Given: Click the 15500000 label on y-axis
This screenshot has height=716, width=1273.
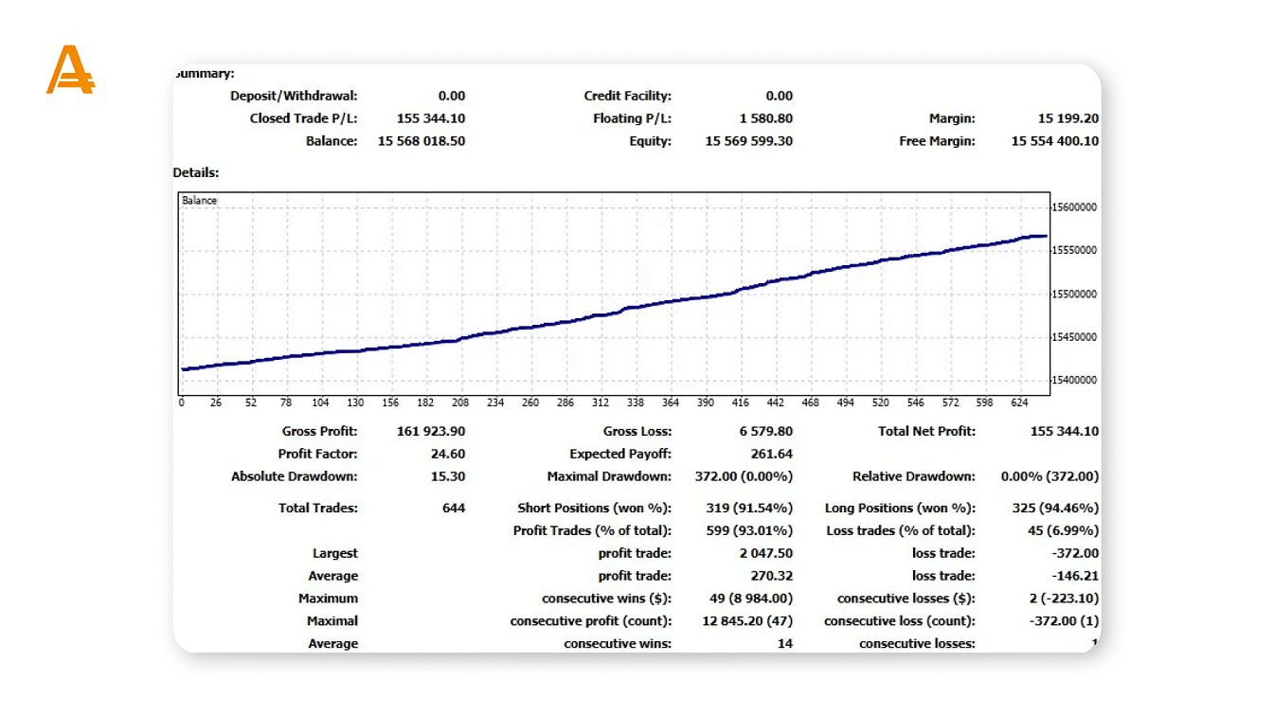Looking at the screenshot, I should (x=1075, y=294).
